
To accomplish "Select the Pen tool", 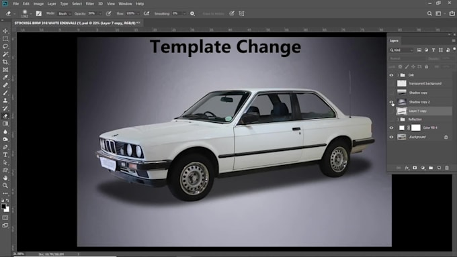I will [5, 147].
